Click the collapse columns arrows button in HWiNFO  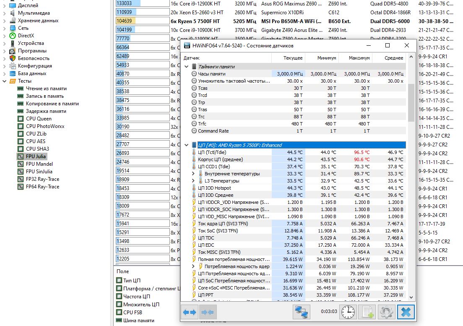click(208, 312)
